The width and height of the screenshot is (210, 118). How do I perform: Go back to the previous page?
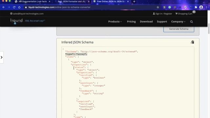point(4,7)
